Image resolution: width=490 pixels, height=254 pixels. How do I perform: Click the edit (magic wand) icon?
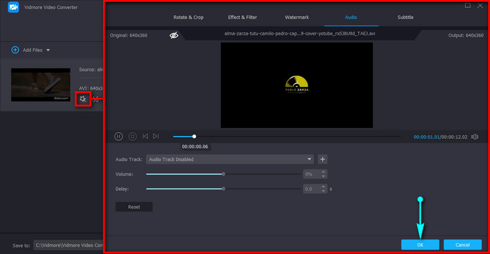point(83,99)
